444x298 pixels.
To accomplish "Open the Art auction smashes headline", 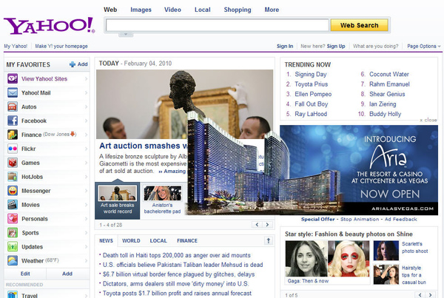I will (x=143, y=146).
